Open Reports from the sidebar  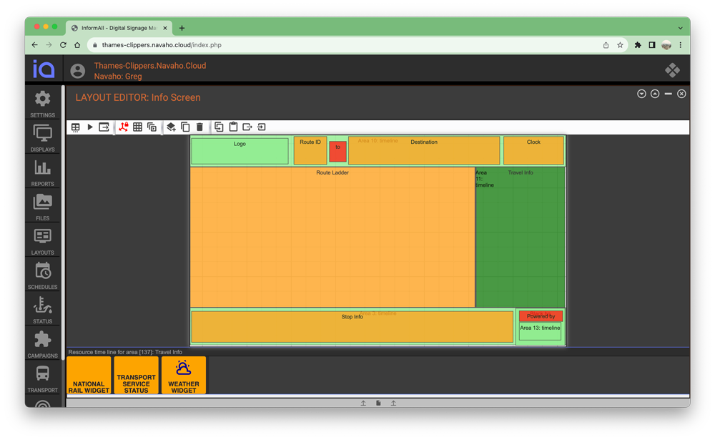[x=42, y=172]
